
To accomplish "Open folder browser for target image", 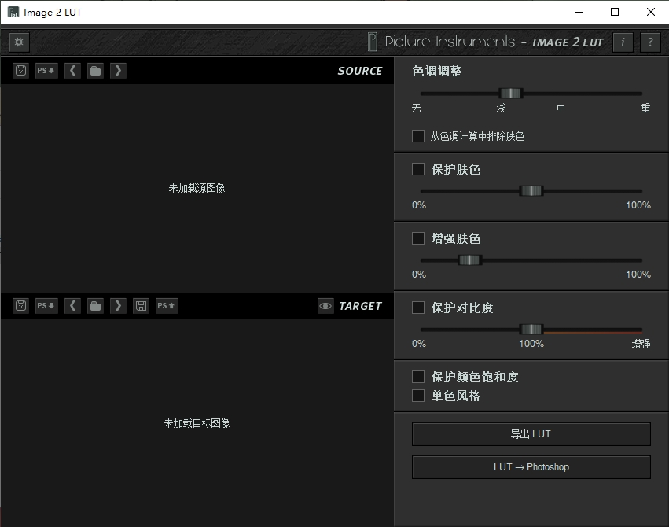I will point(94,305).
